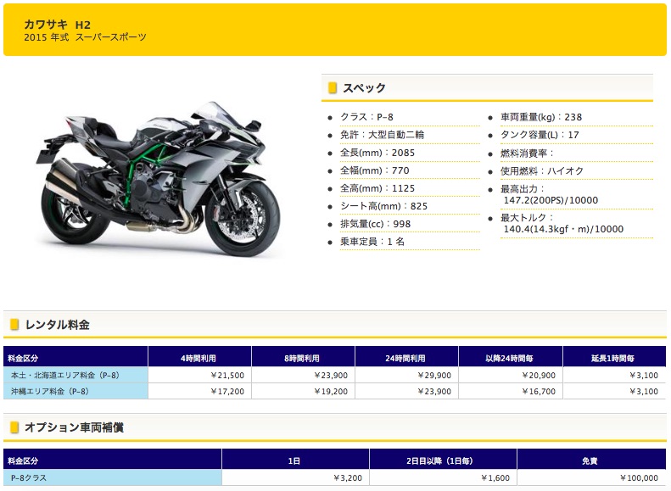The image size is (671, 491).
Task: Click the カワサキ H2 title text
Action: (x=58, y=25)
